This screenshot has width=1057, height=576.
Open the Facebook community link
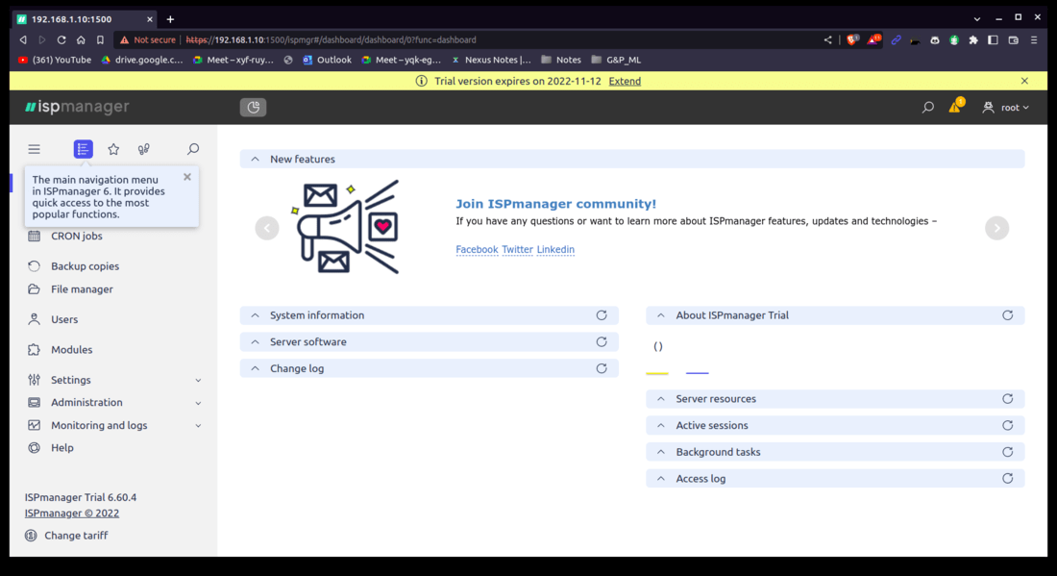(477, 250)
